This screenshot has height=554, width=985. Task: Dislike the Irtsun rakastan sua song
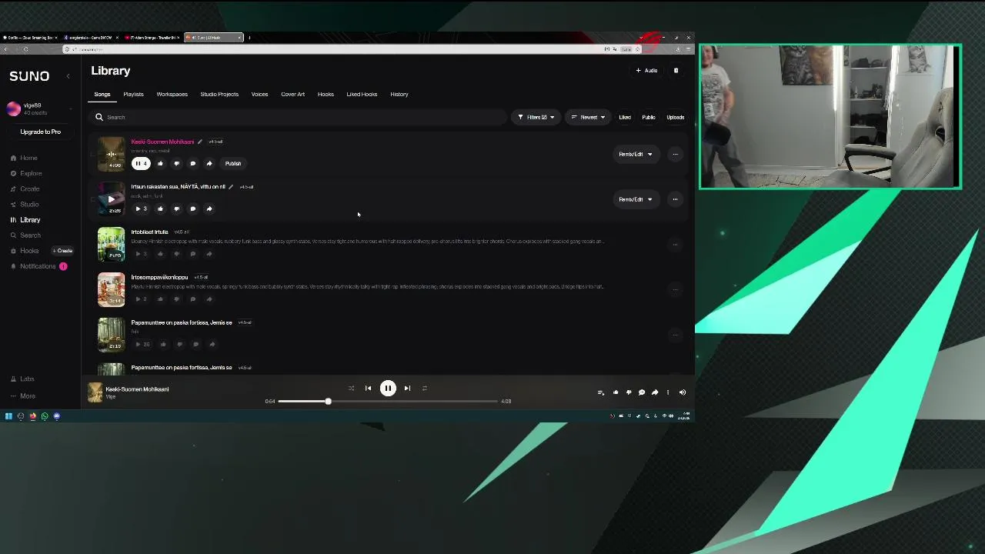tap(176, 209)
